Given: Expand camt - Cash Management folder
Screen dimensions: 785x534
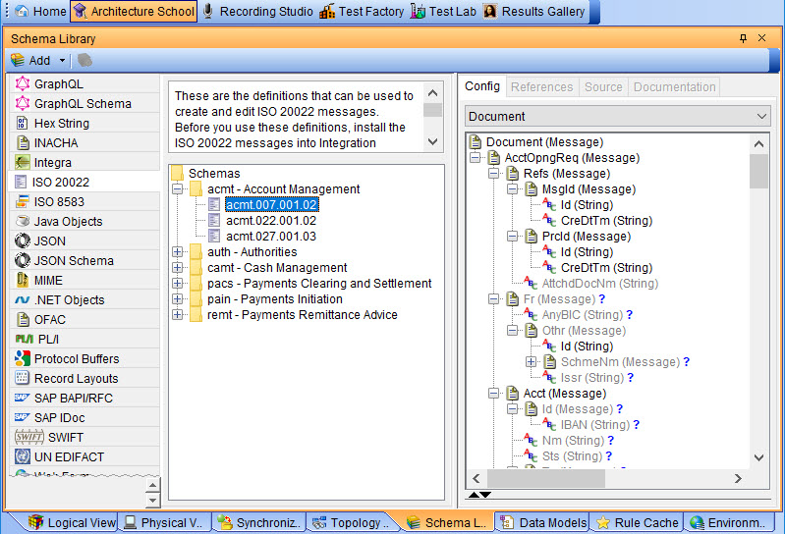Looking at the screenshot, I should [177, 268].
